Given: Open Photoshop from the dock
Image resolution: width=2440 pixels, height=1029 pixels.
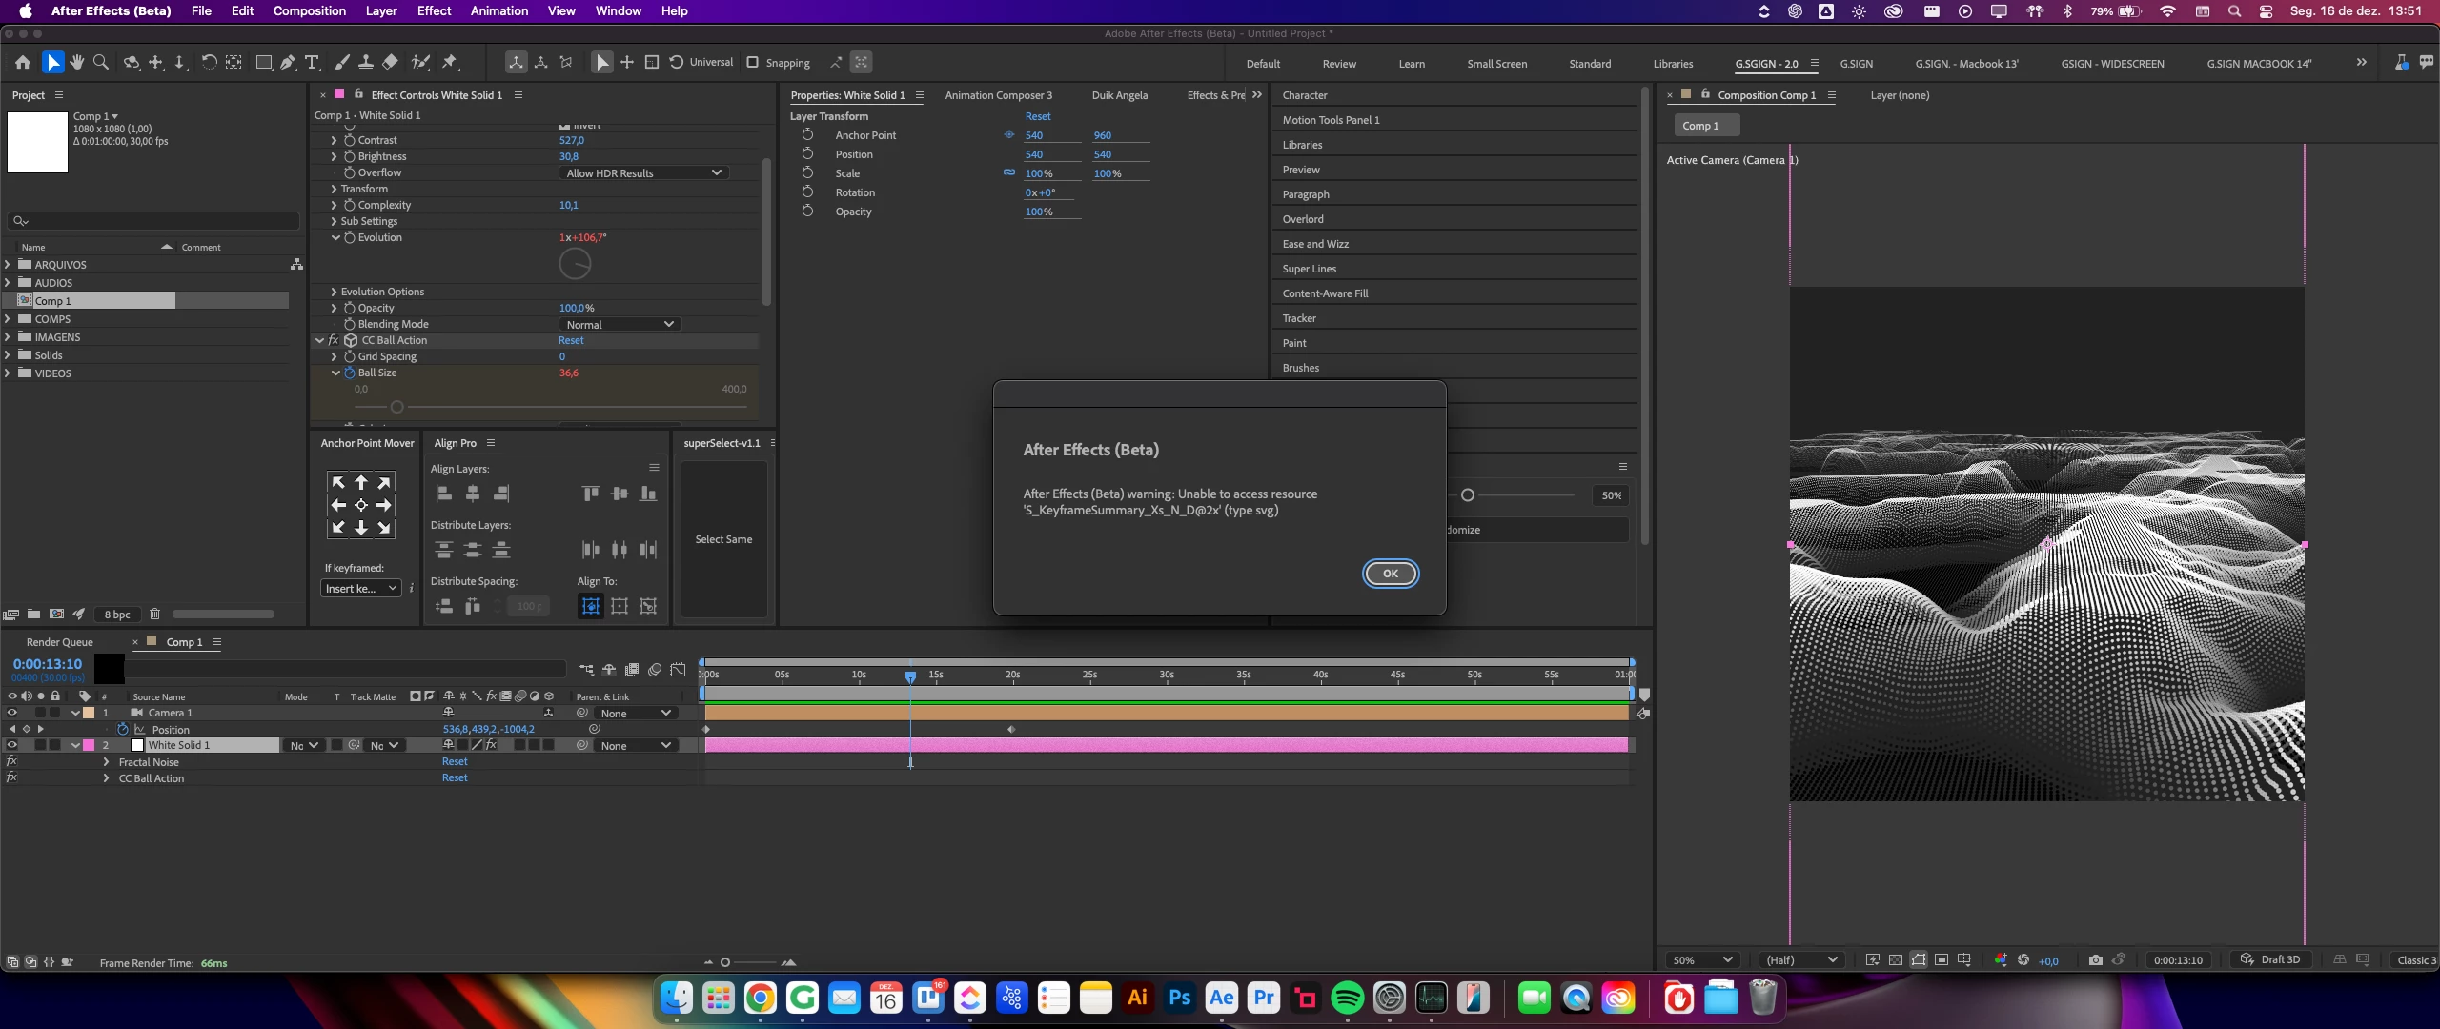Looking at the screenshot, I should (1179, 999).
